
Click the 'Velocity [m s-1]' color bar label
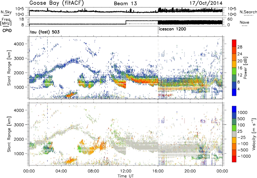254,134
